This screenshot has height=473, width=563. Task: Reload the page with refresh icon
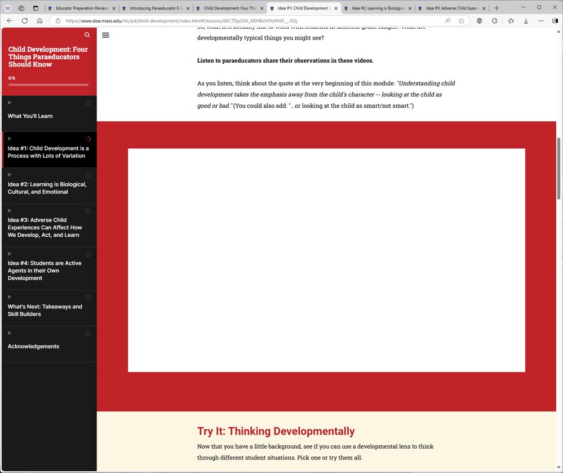25,21
